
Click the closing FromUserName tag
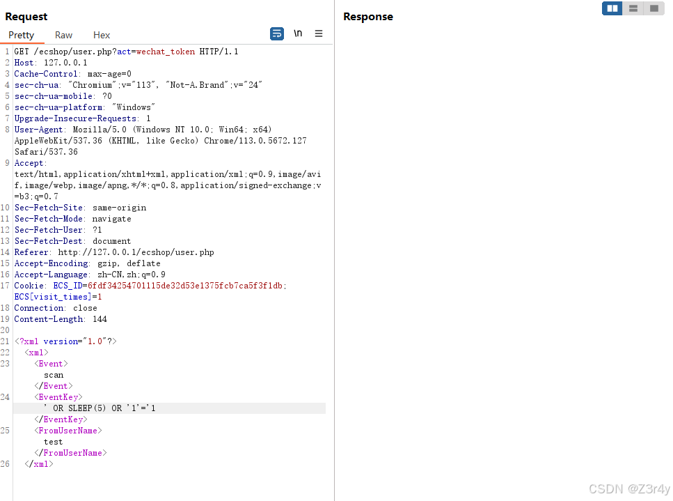point(70,454)
